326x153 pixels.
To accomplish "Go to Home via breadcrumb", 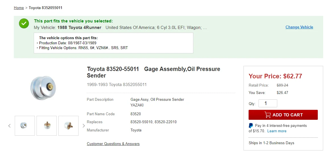I will click(x=19, y=8).
